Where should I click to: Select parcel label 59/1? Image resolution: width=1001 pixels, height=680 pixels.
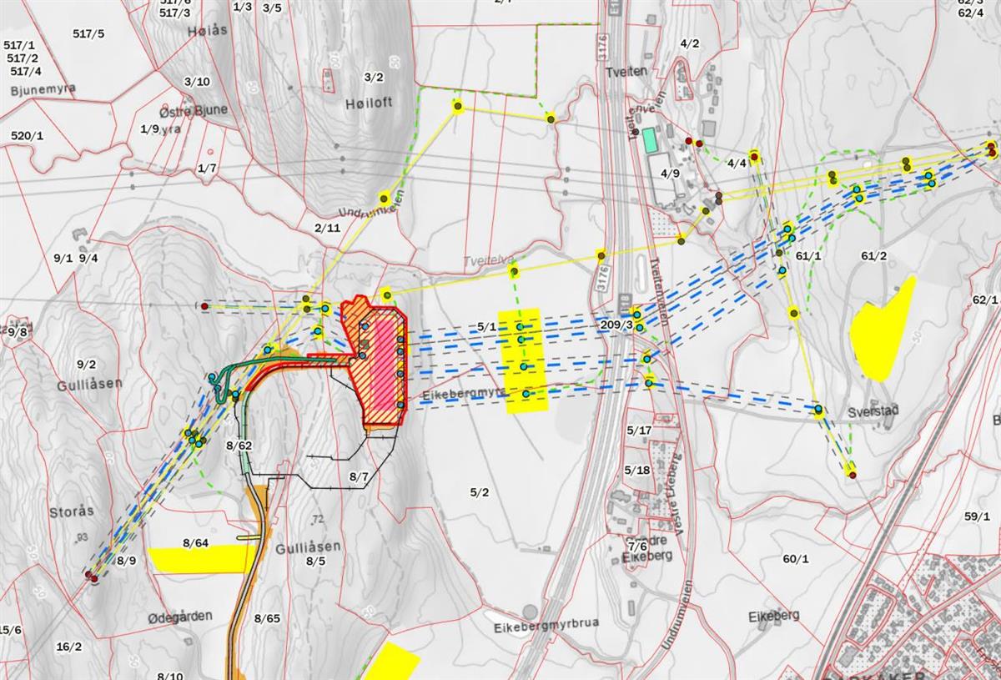point(977,516)
